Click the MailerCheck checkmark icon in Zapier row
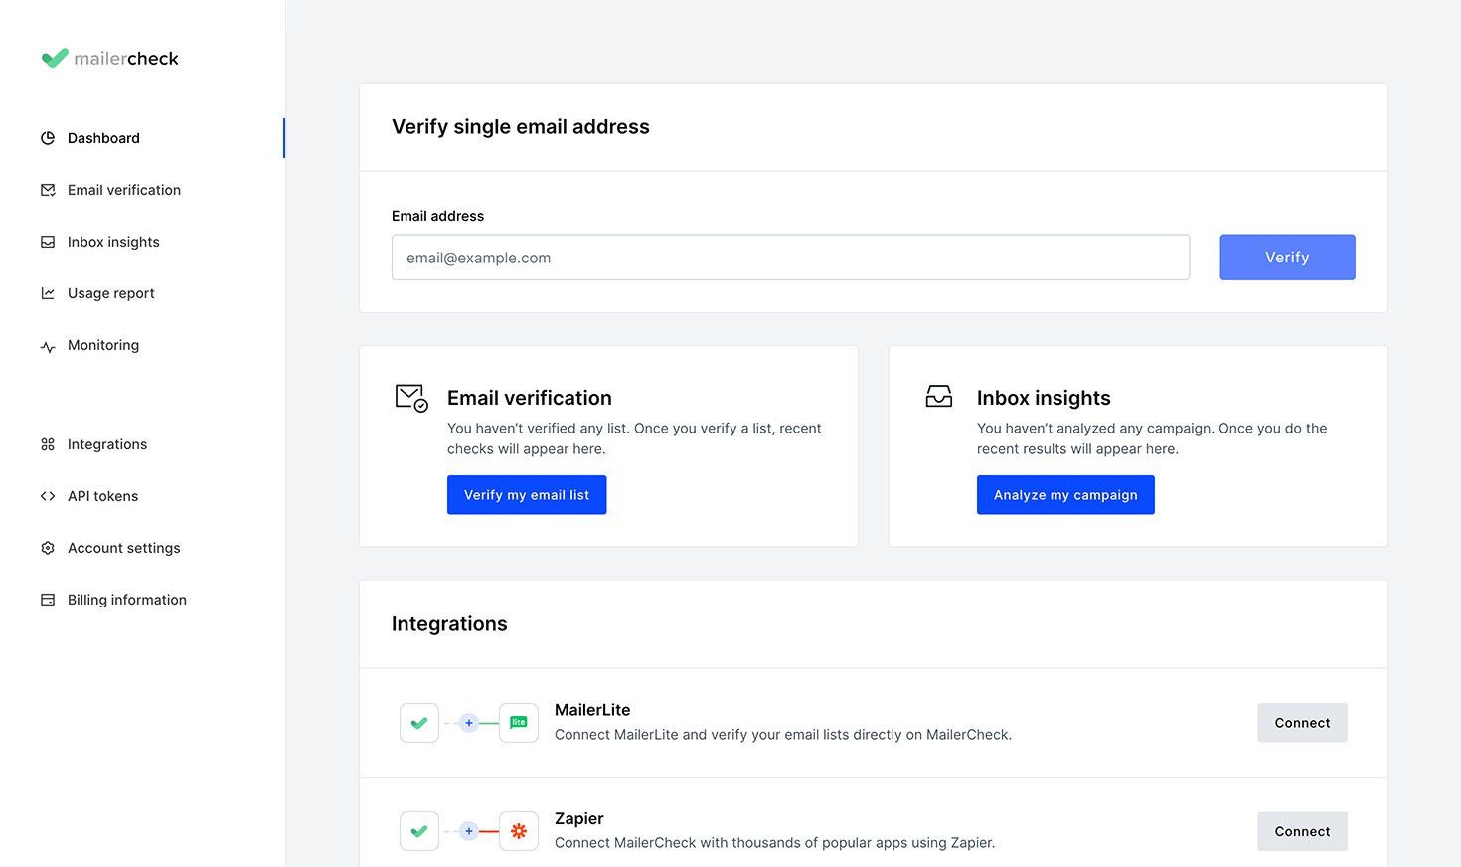The height and width of the screenshot is (867, 1461). [419, 831]
